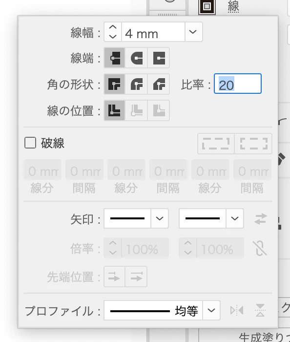Align stroke to inside position
The width and height of the screenshot is (290, 342).
coord(136,110)
